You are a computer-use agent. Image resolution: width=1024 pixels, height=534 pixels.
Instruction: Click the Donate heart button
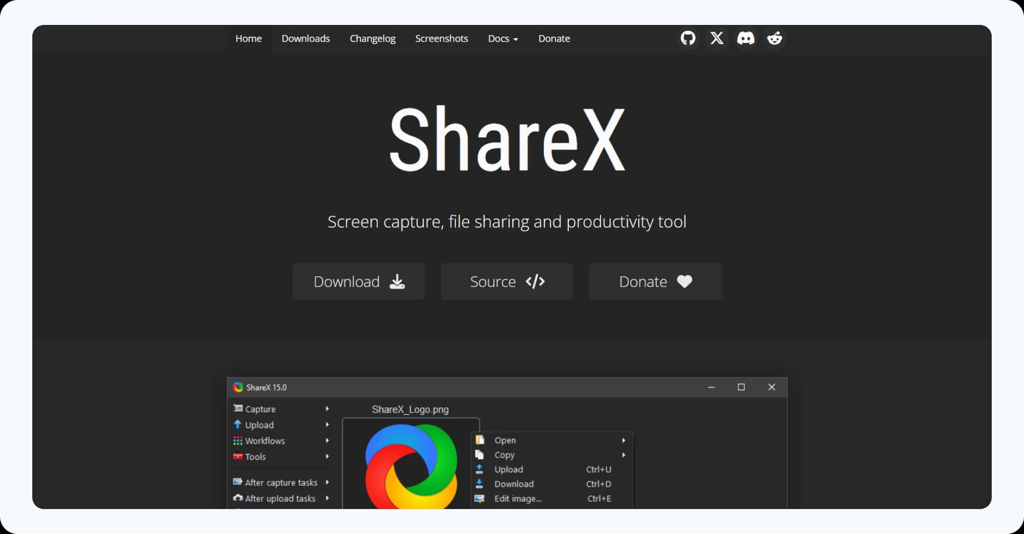(655, 282)
